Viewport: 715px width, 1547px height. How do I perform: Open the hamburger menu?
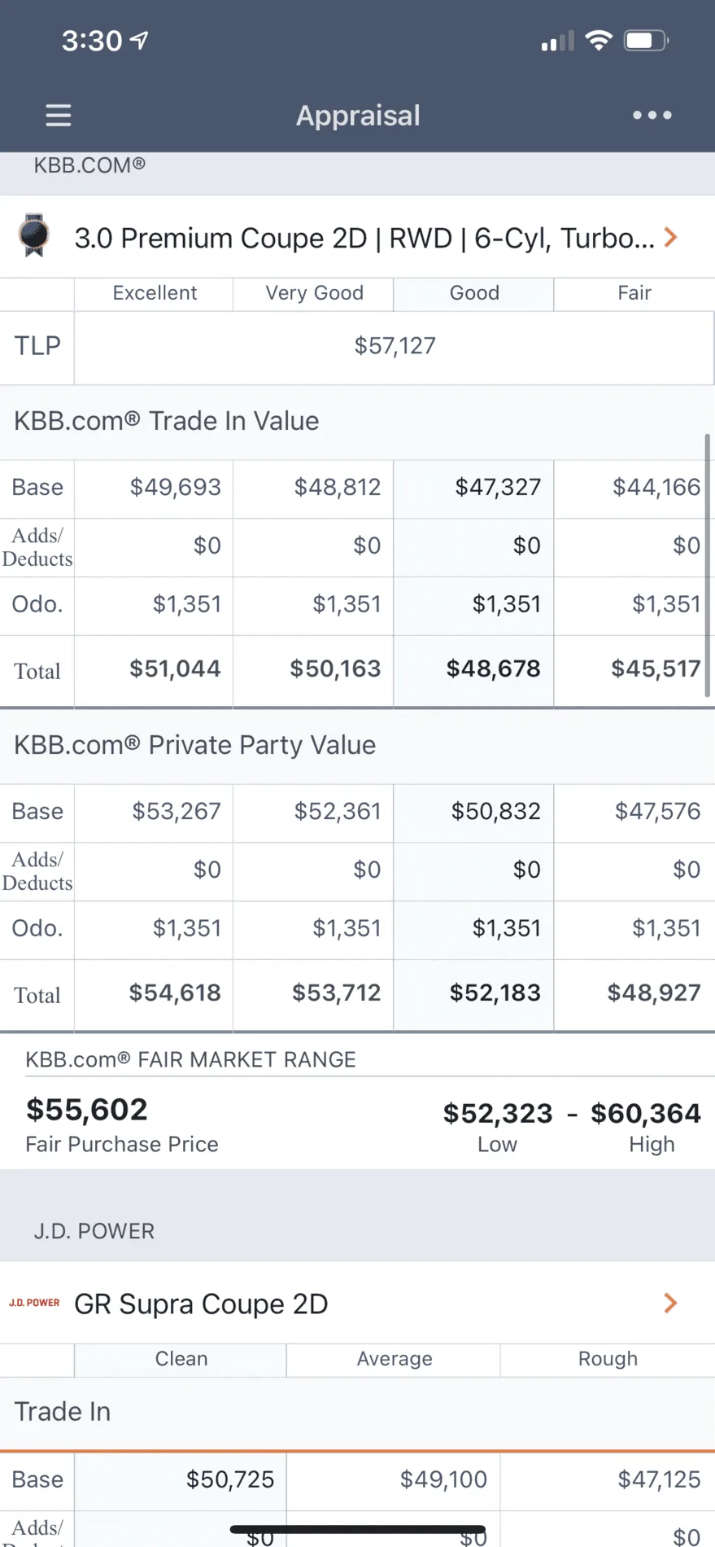click(x=58, y=115)
